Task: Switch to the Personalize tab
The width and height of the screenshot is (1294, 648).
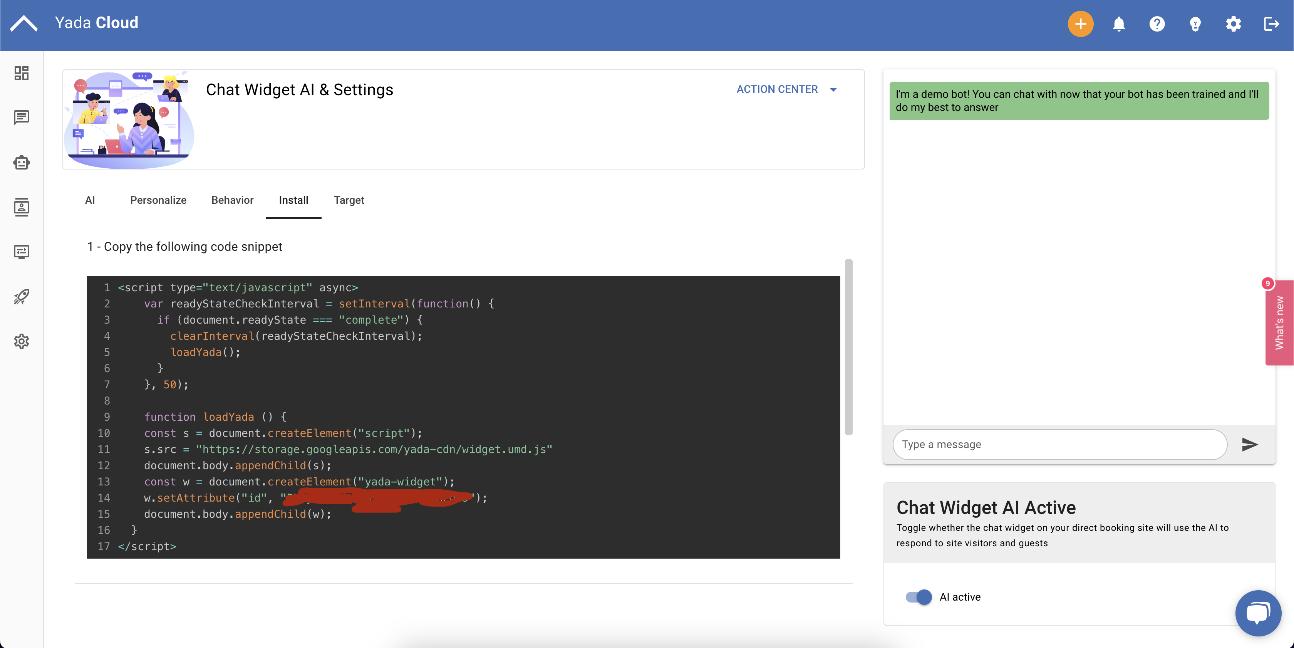Action: (158, 200)
